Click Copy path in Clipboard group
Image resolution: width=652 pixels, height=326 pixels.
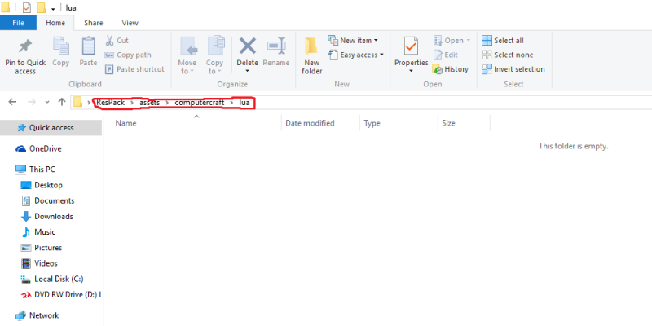coord(128,55)
